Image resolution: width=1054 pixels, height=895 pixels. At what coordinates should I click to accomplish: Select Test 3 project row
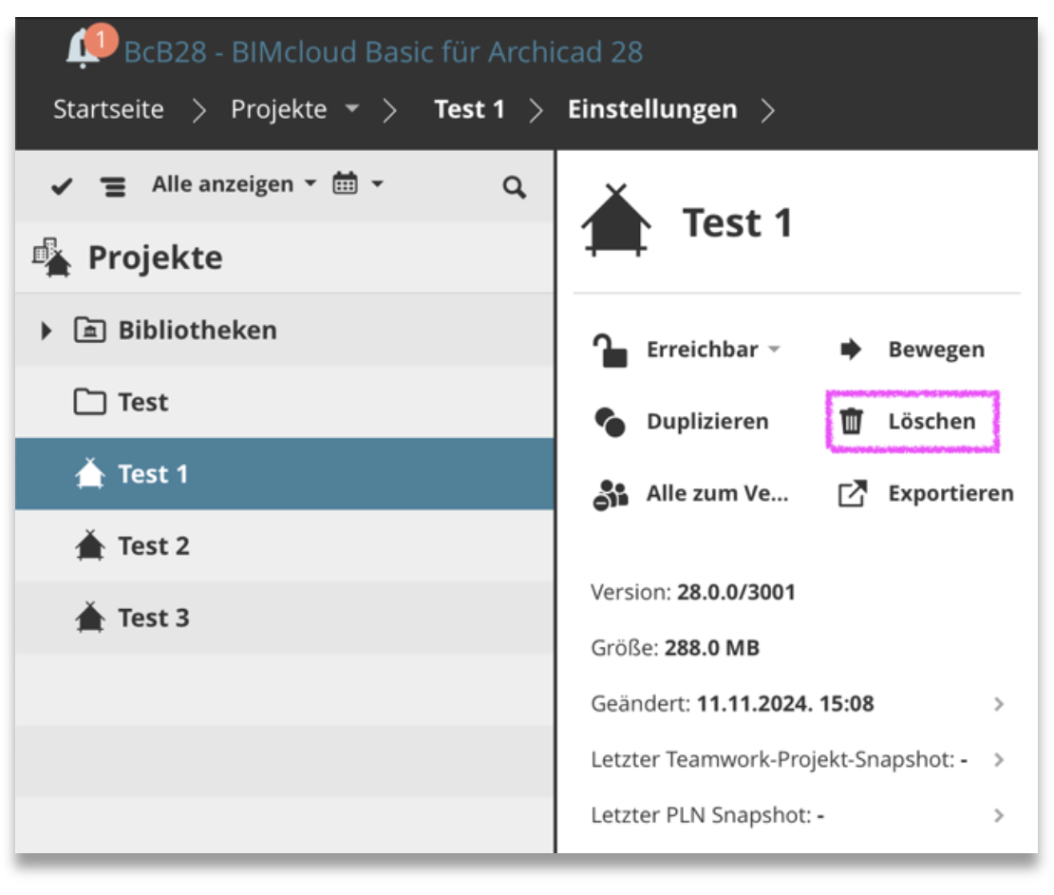284,618
